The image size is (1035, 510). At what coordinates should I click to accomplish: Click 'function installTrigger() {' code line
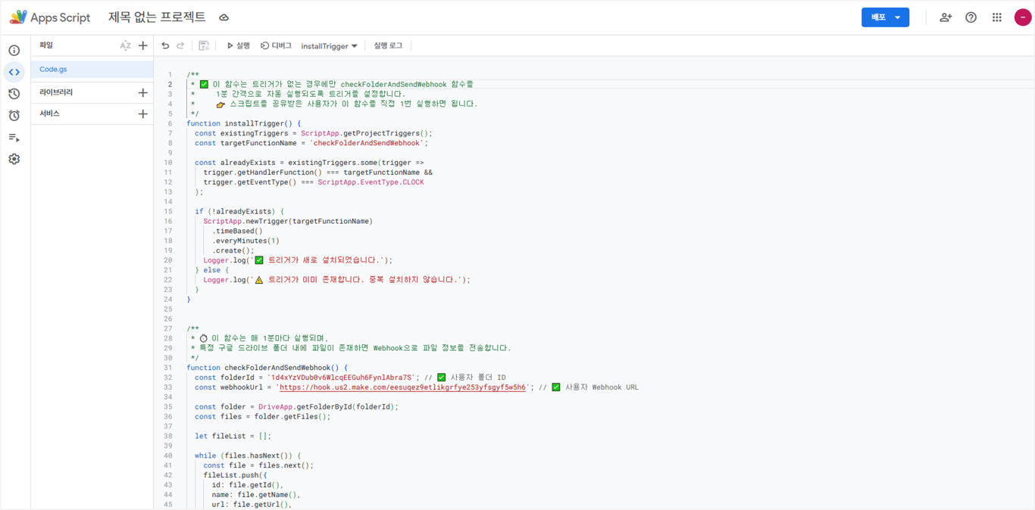244,123
